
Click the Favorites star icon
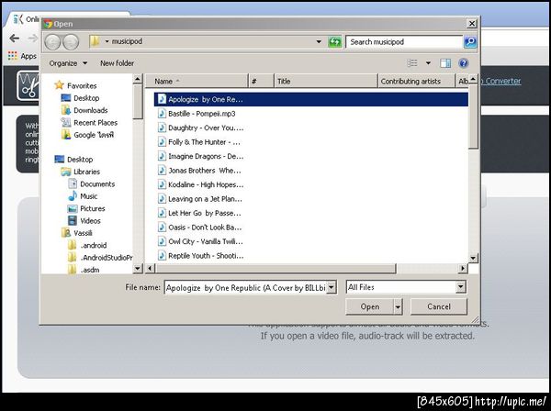point(60,85)
